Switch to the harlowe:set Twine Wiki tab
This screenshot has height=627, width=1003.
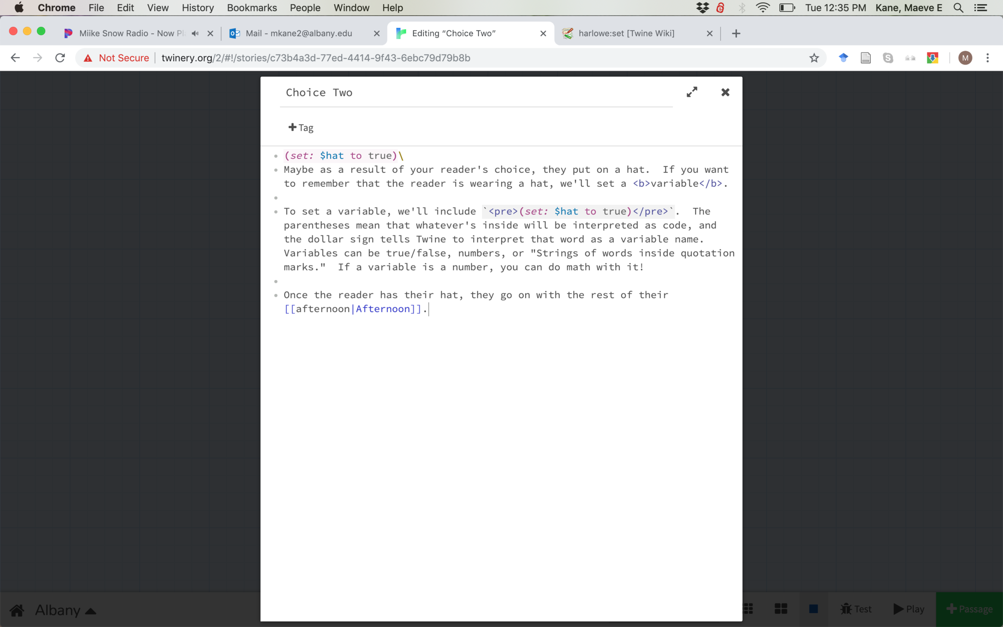coord(626,33)
